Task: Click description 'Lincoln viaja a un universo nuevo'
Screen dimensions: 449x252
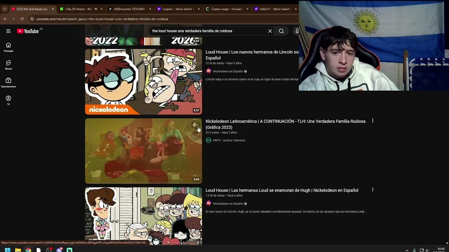Action: [252, 79]
